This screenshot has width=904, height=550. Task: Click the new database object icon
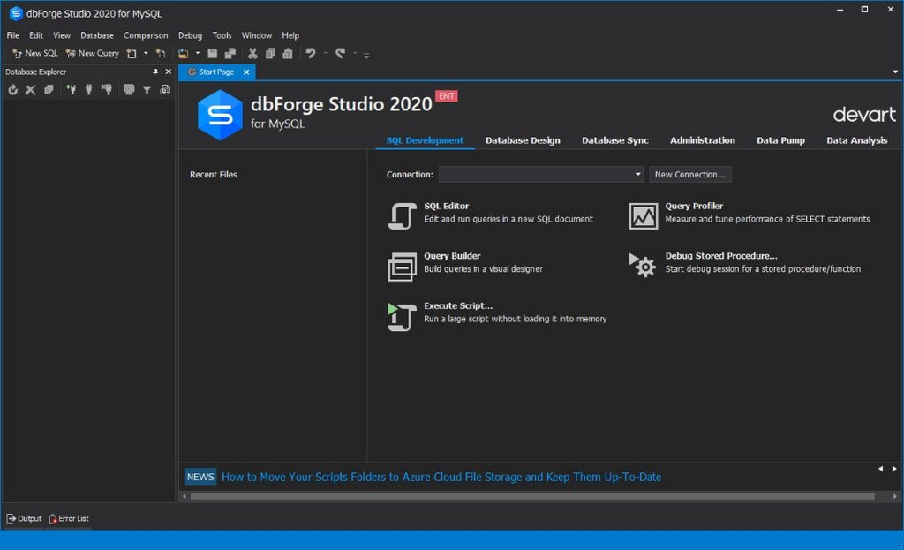point(132,54)
